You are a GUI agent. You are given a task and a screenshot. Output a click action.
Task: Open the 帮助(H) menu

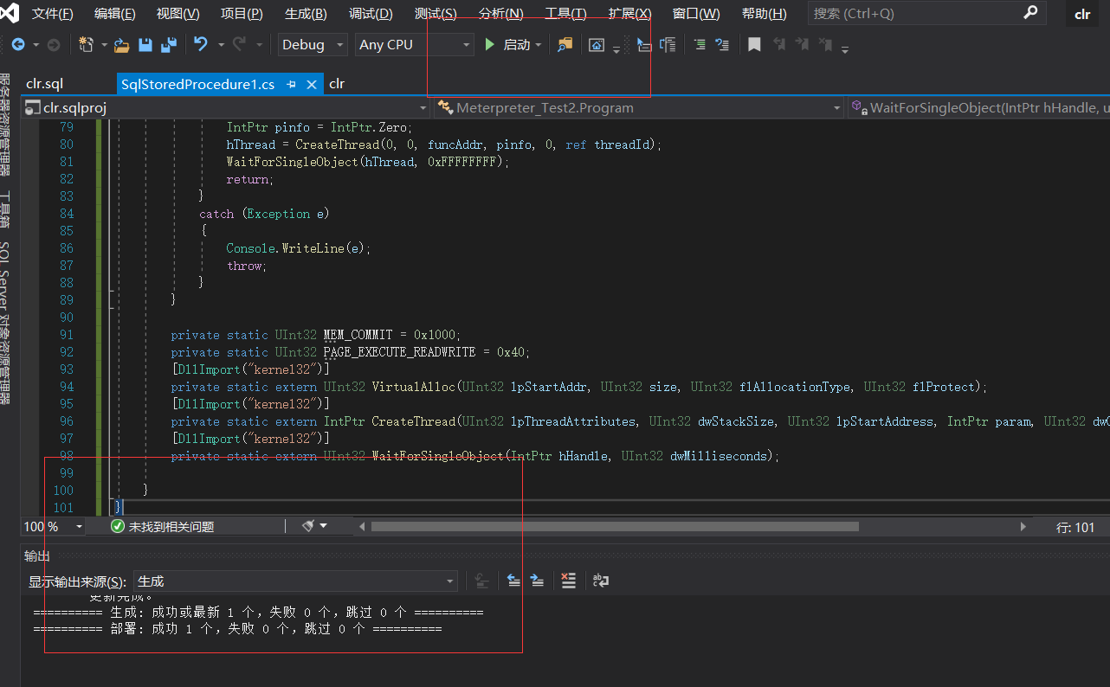pos(765,14)
